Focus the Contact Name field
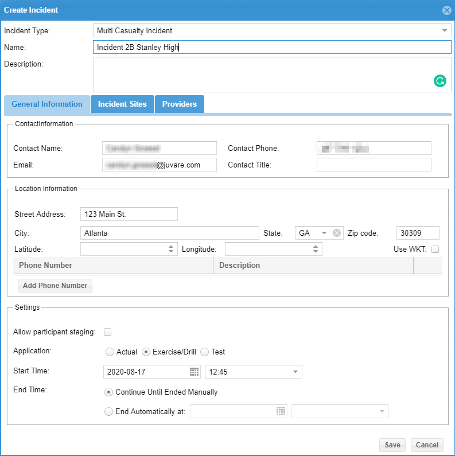 point(160,148)
